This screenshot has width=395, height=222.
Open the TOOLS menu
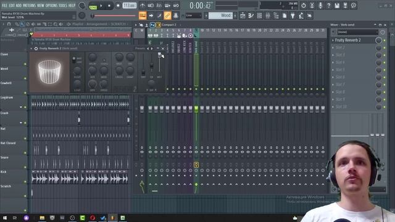click(63, 6)
